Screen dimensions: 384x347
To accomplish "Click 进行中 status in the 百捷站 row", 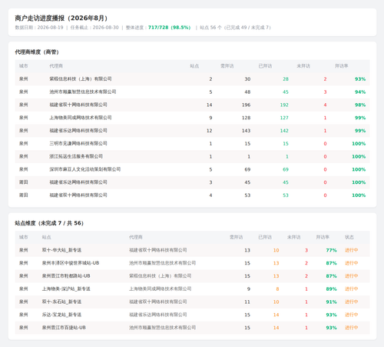I will coord(352,328).
